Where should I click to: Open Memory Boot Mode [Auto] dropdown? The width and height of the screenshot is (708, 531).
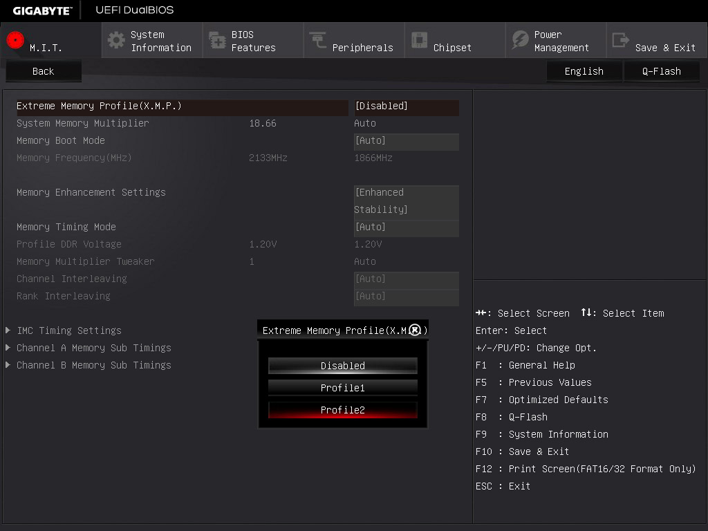tap(407, 141)
